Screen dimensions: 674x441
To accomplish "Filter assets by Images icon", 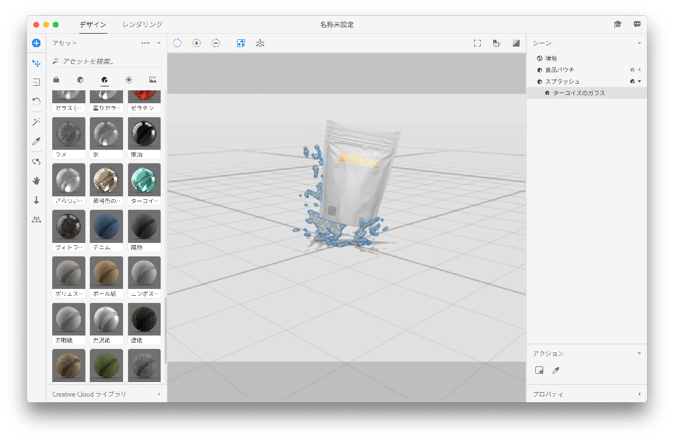I will coord(153,80).
